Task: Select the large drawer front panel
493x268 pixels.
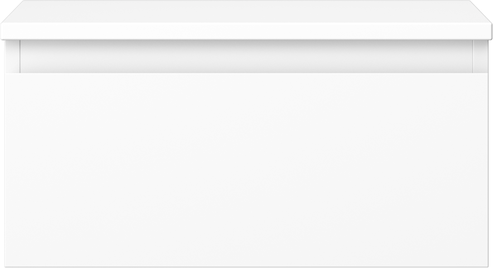Action: (246, 170)
